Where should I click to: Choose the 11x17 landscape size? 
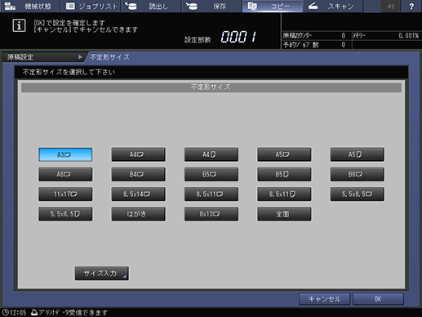tap(65, 194)
